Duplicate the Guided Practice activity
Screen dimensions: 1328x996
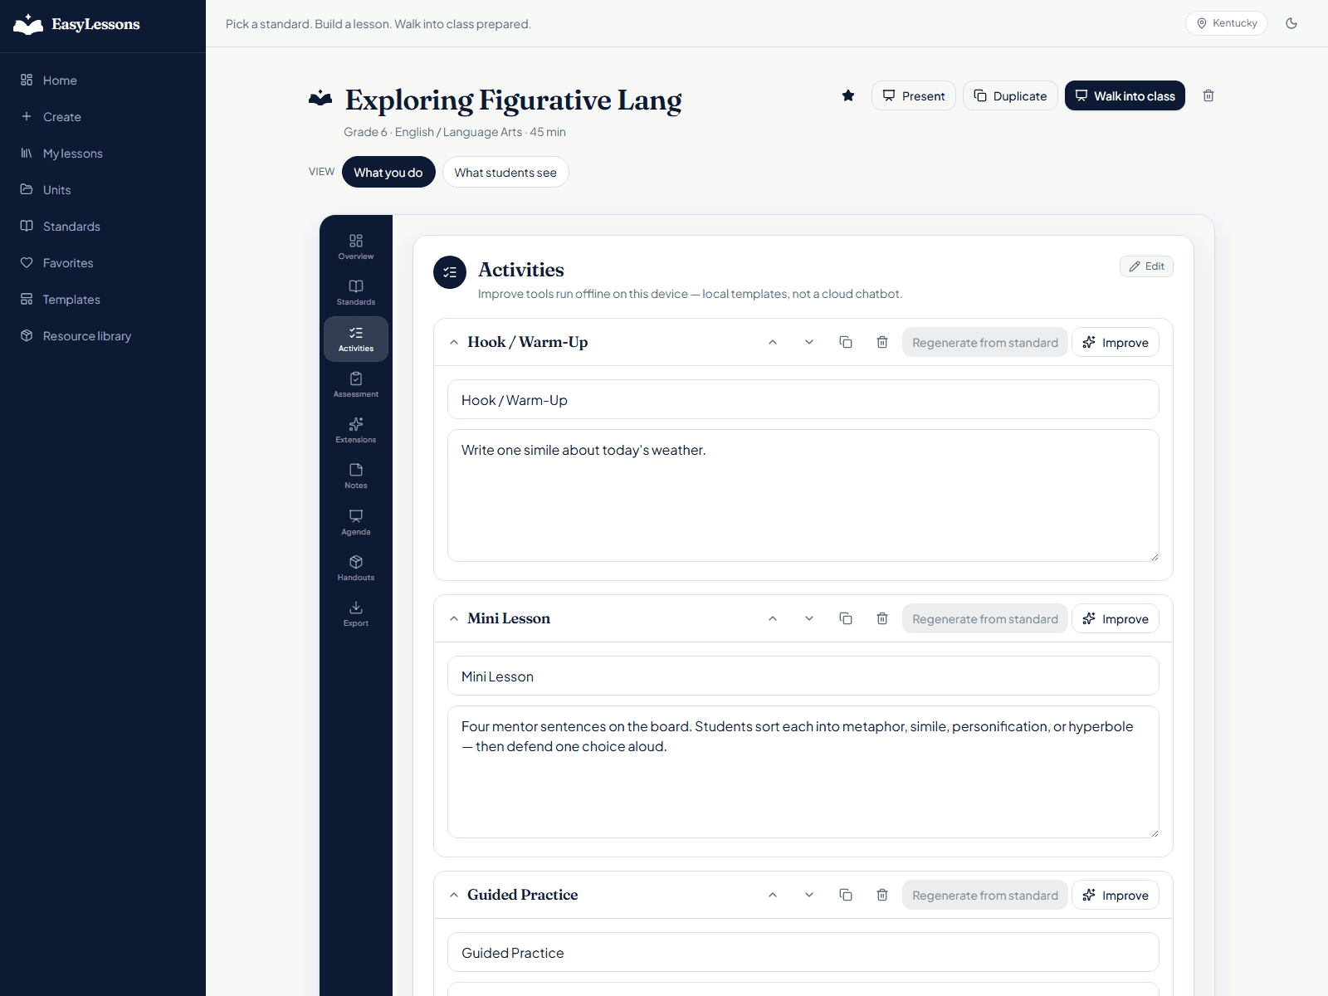point(846,895)
